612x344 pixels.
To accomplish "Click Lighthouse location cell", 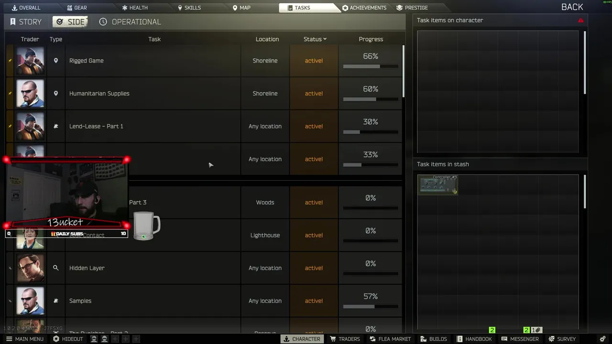I will point(265,235).
